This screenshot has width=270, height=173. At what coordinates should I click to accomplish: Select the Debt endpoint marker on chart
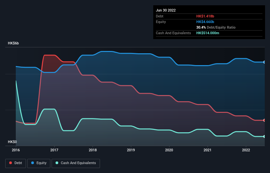(264, 120)
